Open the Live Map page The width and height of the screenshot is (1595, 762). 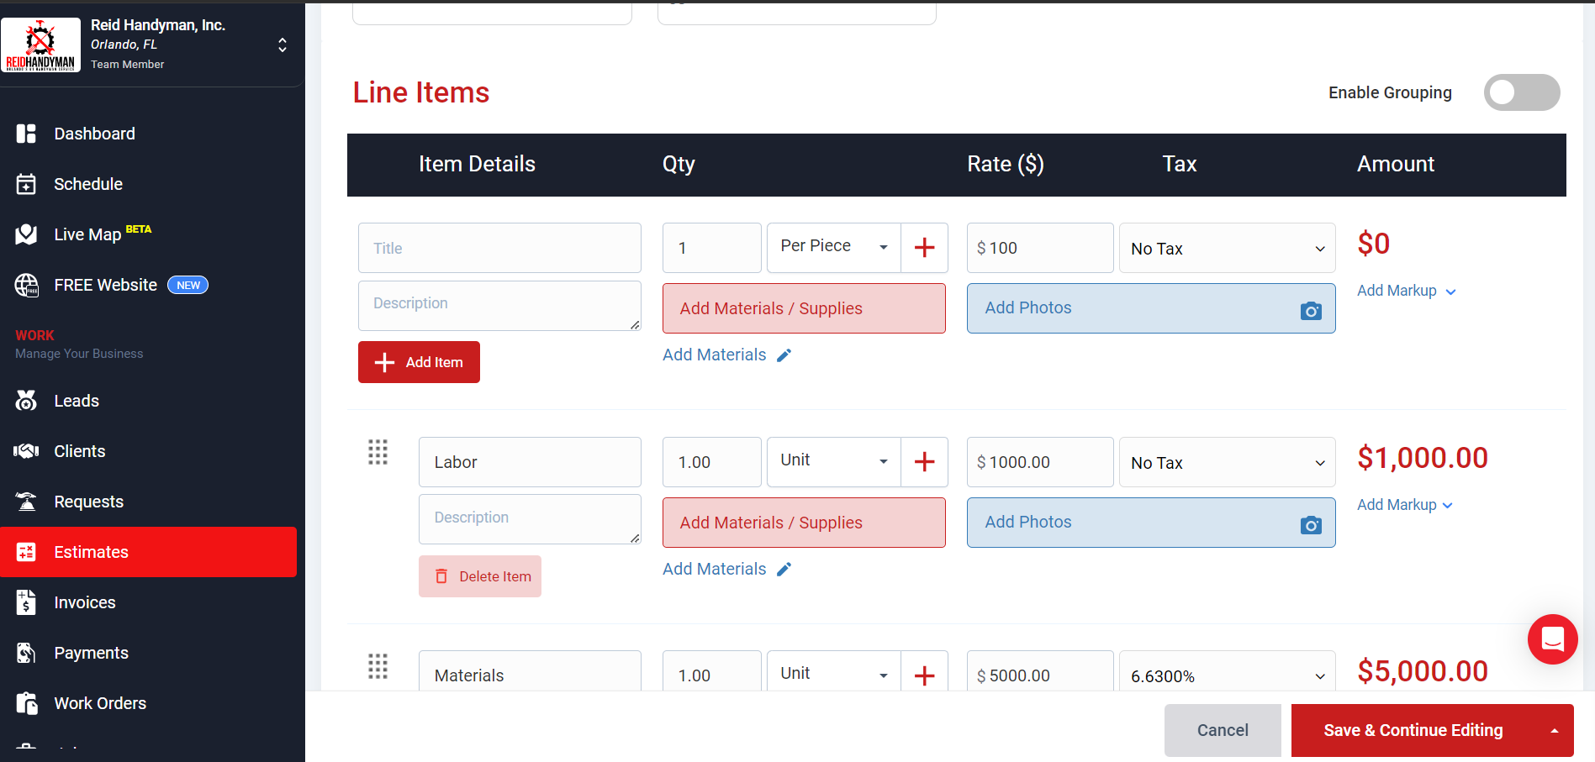pyautogui.click(x=87, y=234)
